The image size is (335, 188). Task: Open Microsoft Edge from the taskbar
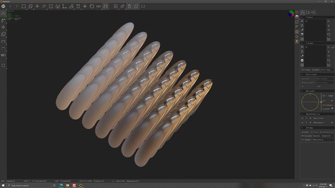pyautogui.click(x=61, y=185)
